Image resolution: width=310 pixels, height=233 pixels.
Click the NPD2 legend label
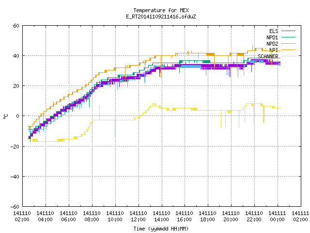272,44
